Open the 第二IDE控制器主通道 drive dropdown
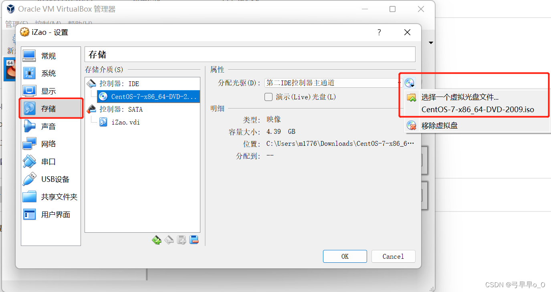Viewport: 551px width, 292px height. (x=333, y=83)
